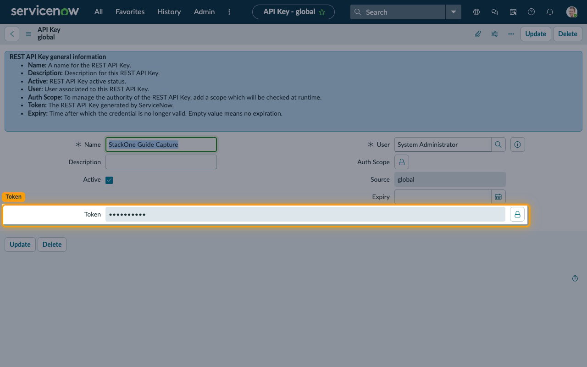Viewport: 587px width, 367px height.
Task: Open the chat conversations icon
Action: tap(495, 12)
